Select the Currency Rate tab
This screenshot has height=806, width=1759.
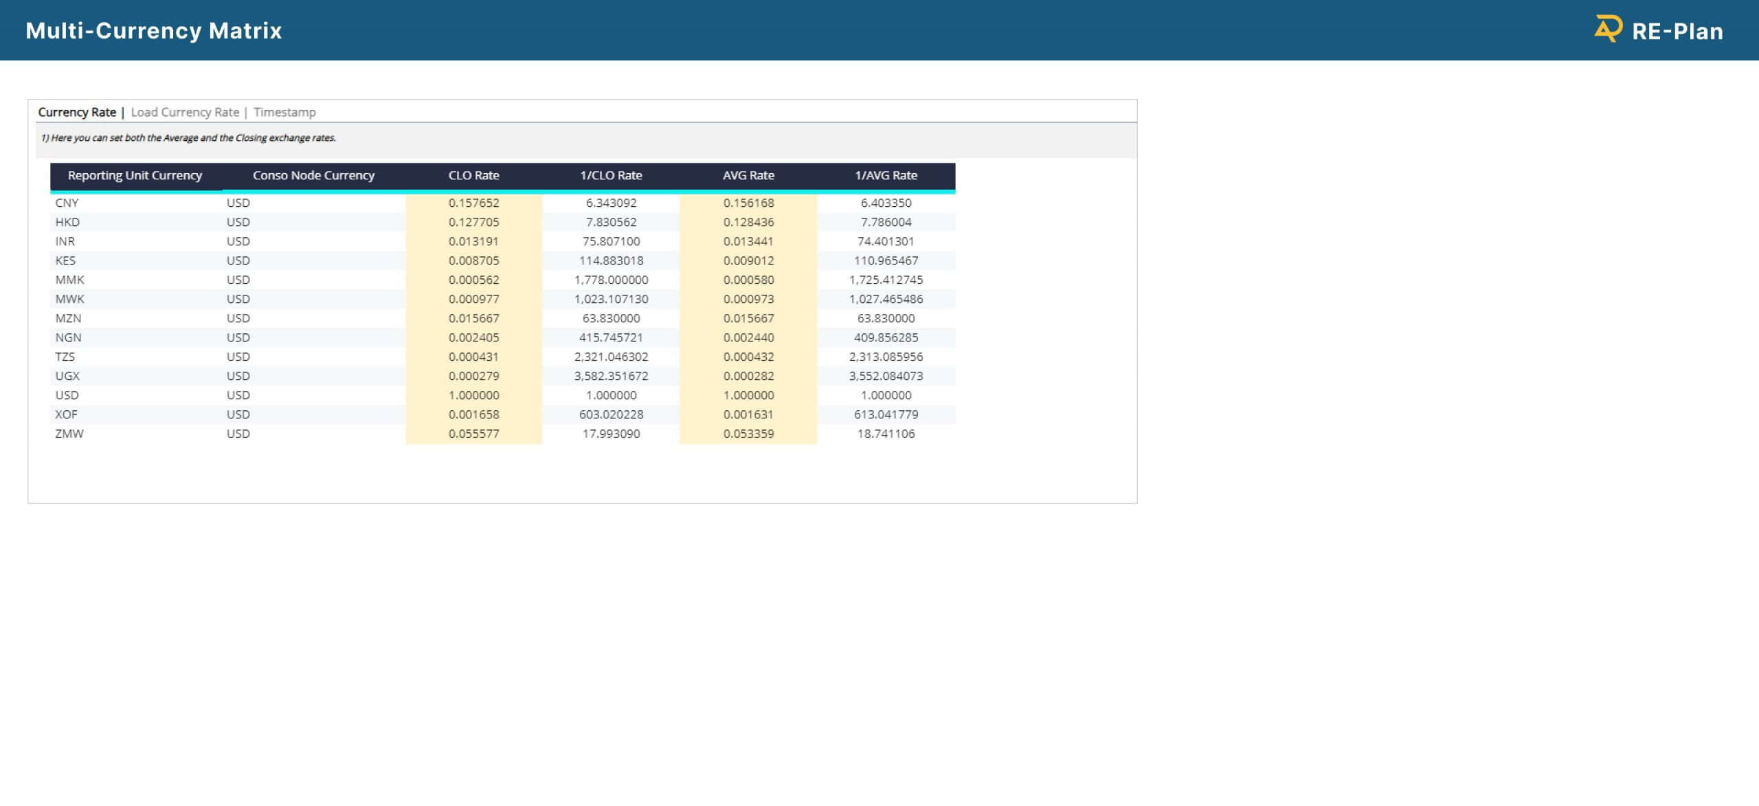pyautogui.click(x=77, y=112)
